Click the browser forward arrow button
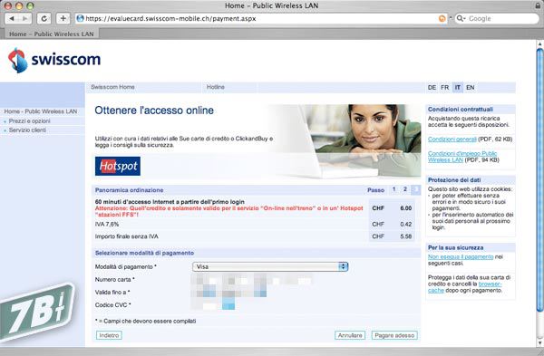 tap(25, 18)
